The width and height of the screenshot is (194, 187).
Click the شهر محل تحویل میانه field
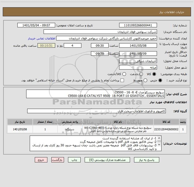click(138, 67)
